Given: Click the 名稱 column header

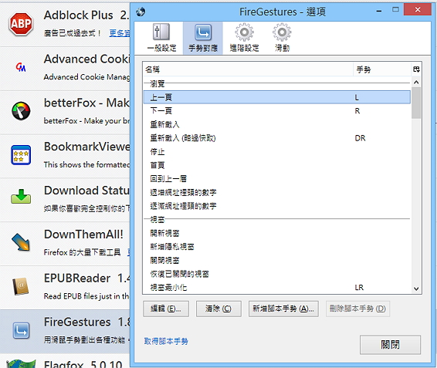Looking at the screenshot, I should [x=248, y=69].
